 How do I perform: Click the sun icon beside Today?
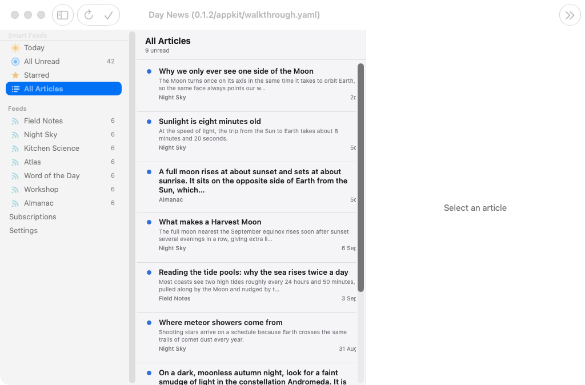pyautogui.click(x=15, y=48)
